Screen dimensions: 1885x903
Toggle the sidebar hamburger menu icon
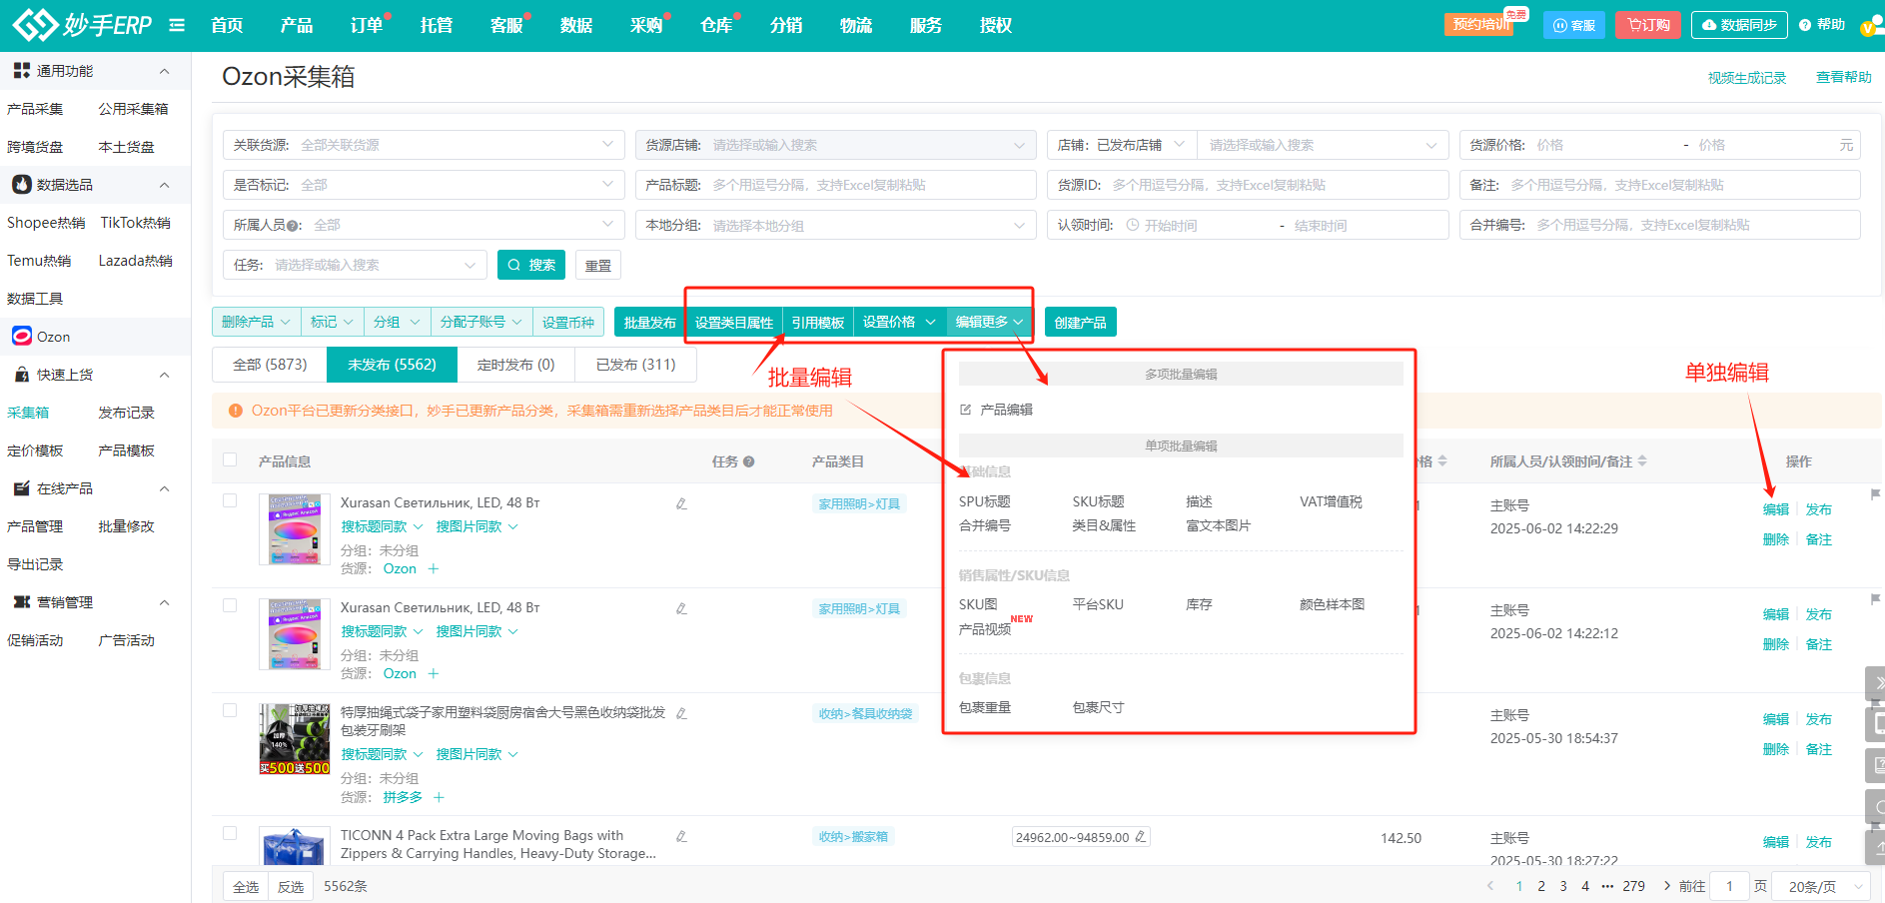click(x=177, y=25)
